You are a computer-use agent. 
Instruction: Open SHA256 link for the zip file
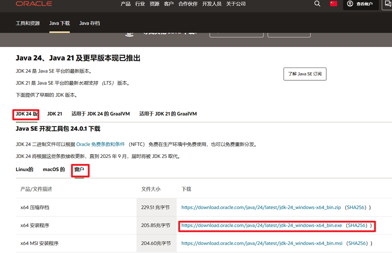coord(356,207)
